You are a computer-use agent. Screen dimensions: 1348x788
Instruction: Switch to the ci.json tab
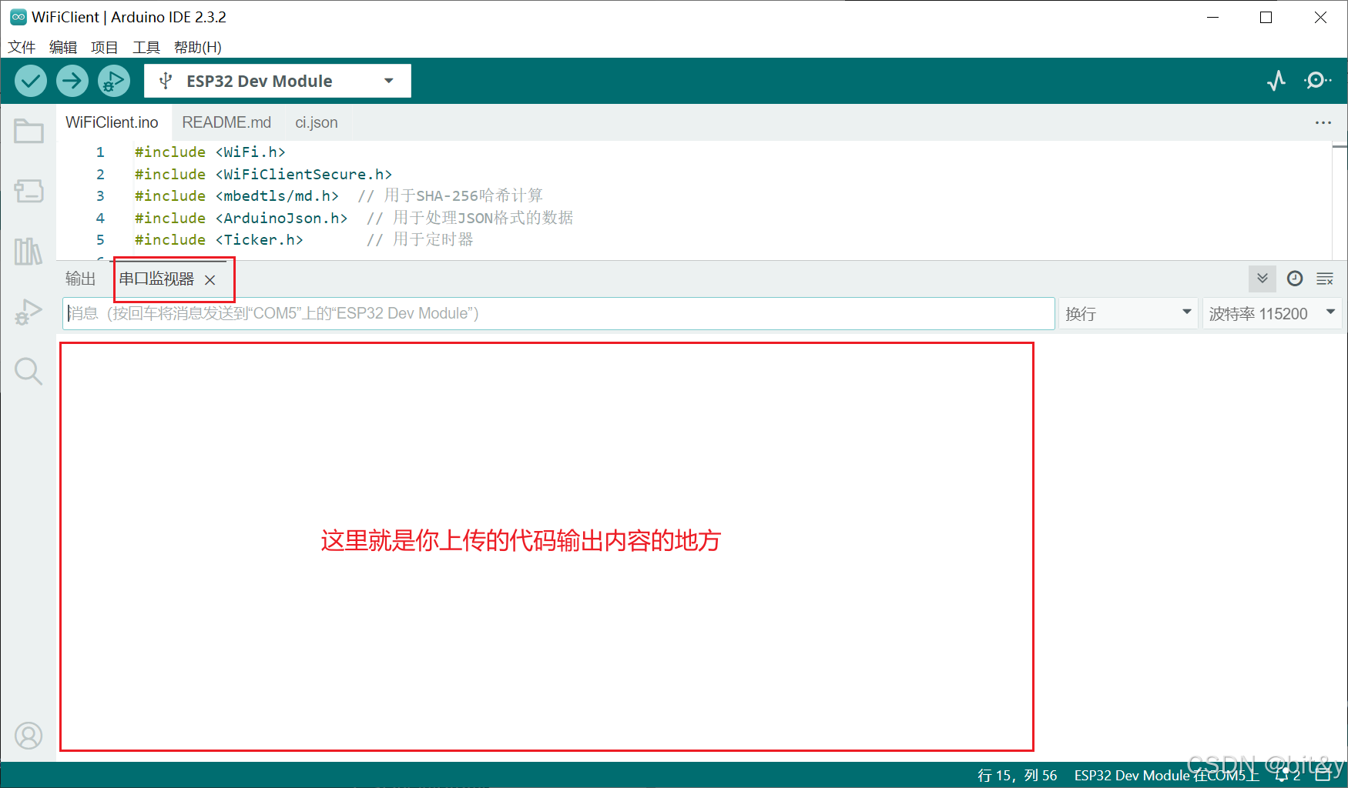pos(317,122)
